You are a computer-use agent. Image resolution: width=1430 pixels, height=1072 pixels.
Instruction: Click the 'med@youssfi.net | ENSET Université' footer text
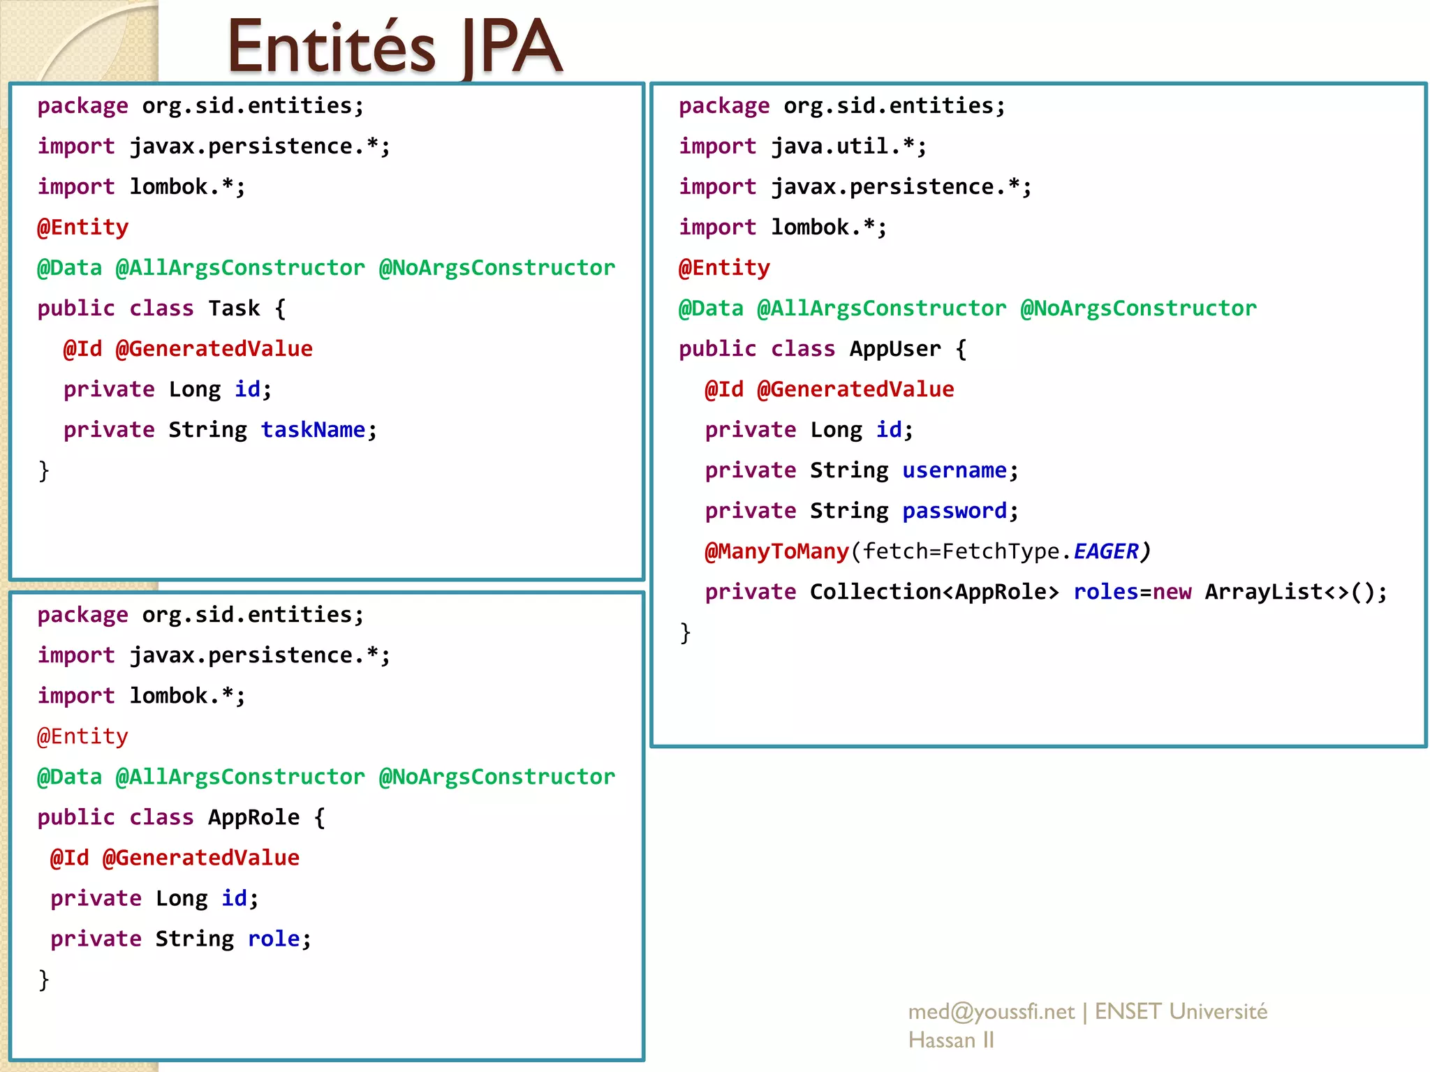pyautogui.click(x=1088, y=1011)
